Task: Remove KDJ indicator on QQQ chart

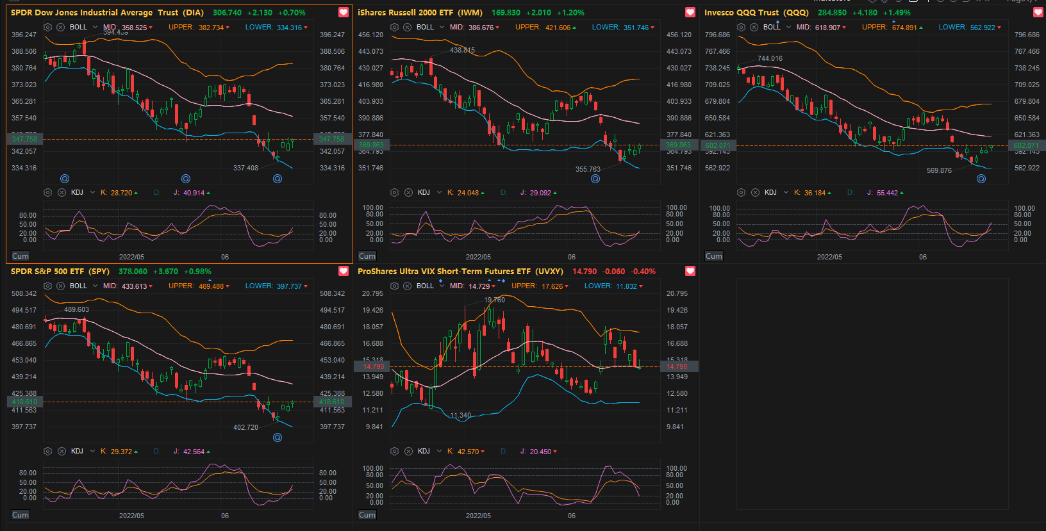Action: click(755, 193)
